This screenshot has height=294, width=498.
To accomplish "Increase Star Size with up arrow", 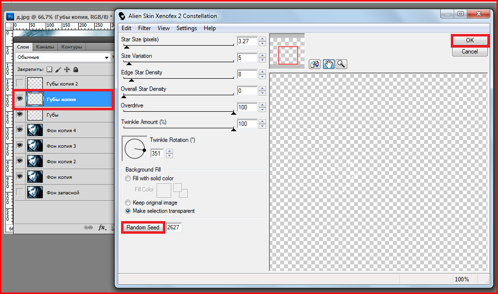I will pos(262,39).
